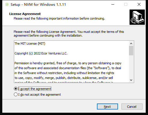Viewport: 148px width, 115px height.
Task: Click the bold License Agreement heading
Action: click(25, 14)
